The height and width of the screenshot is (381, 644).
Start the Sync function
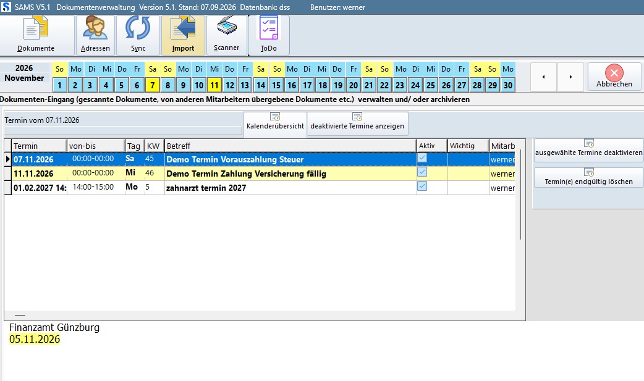point(138,35)
